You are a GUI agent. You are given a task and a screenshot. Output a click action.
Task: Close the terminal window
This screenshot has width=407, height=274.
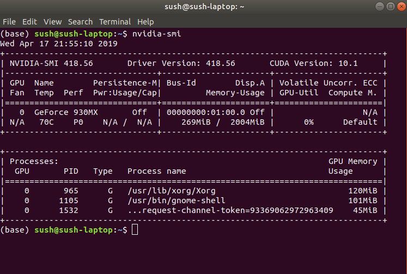(402, 7)
